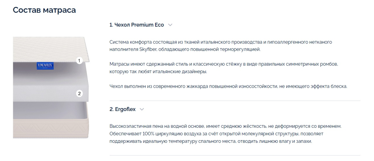
Task: Click the word Skyfiber in the description
Action: [x=148, y=50]
